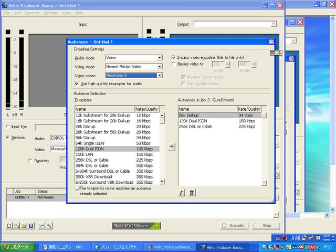Click Name column header in Templates list
336x252 pixels.
pos(105,109)
